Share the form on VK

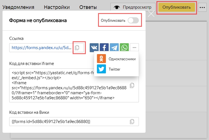click(94, 48)
